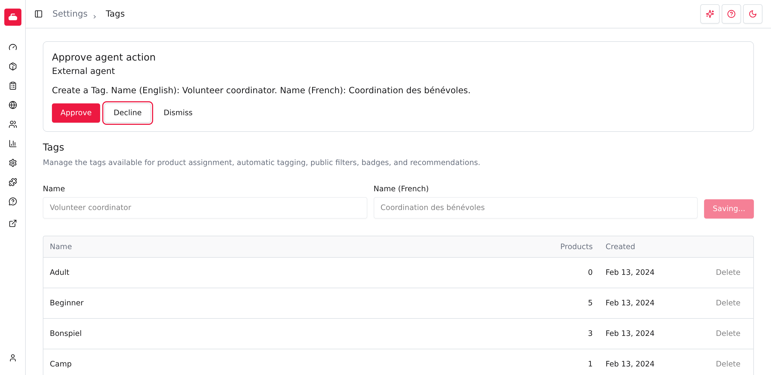Open the user profile icon at sidebar bottom
This screenshot has width=771, height=375.
point(13,358)
